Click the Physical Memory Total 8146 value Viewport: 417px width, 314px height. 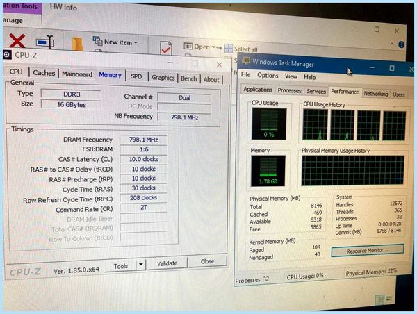(316, 205)
